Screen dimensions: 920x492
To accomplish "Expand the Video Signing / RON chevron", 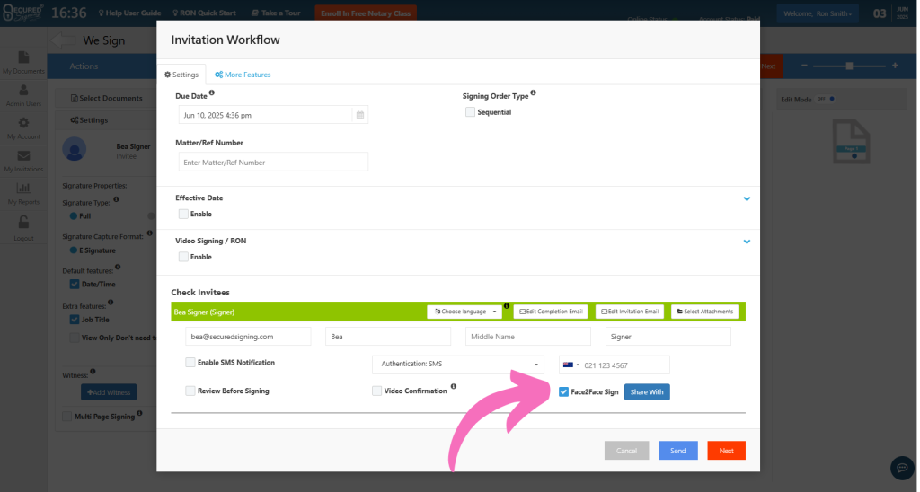I will 747,242.
